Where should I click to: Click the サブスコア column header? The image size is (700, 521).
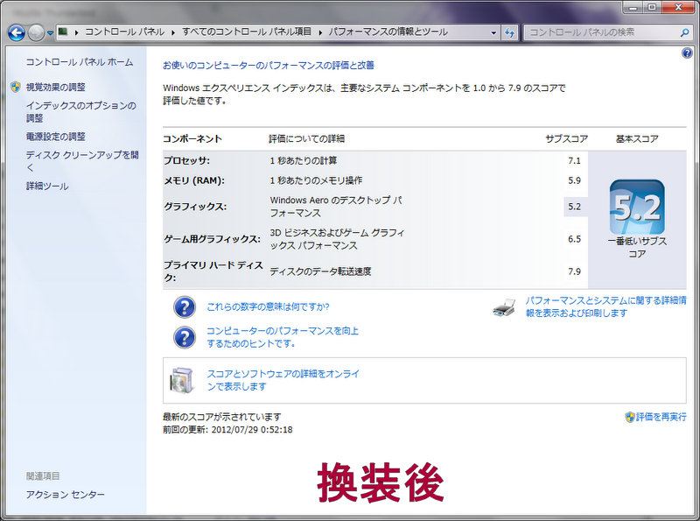[x=566, y=139]
